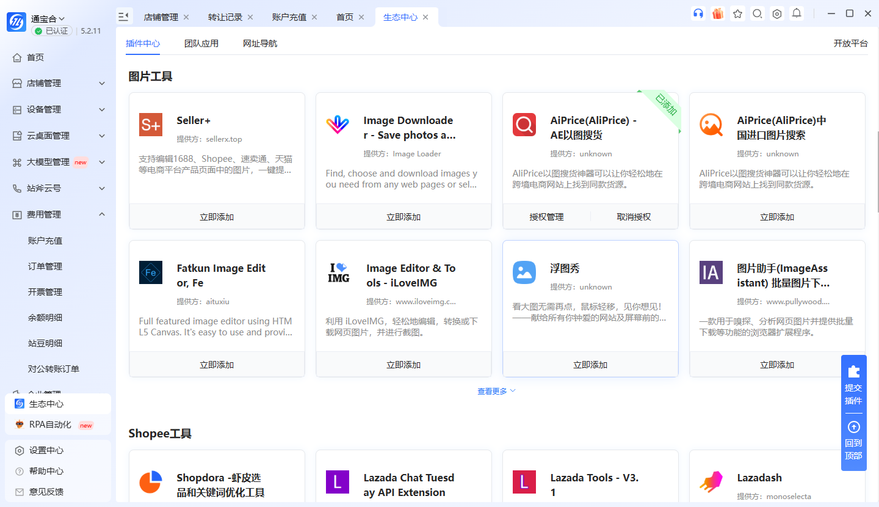Click the red AliPrice AE plugin icon

[524, 125]
